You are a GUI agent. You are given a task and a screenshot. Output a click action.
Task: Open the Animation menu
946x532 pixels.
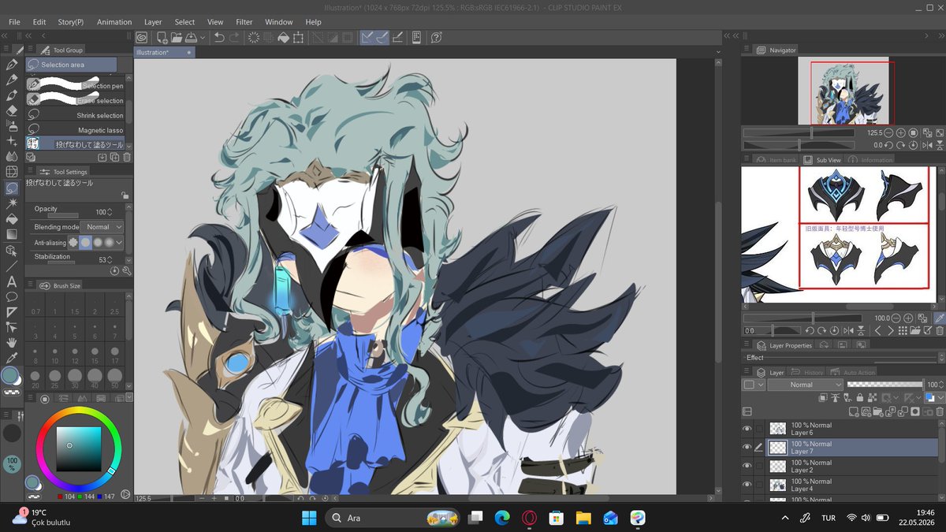[114, 22]
